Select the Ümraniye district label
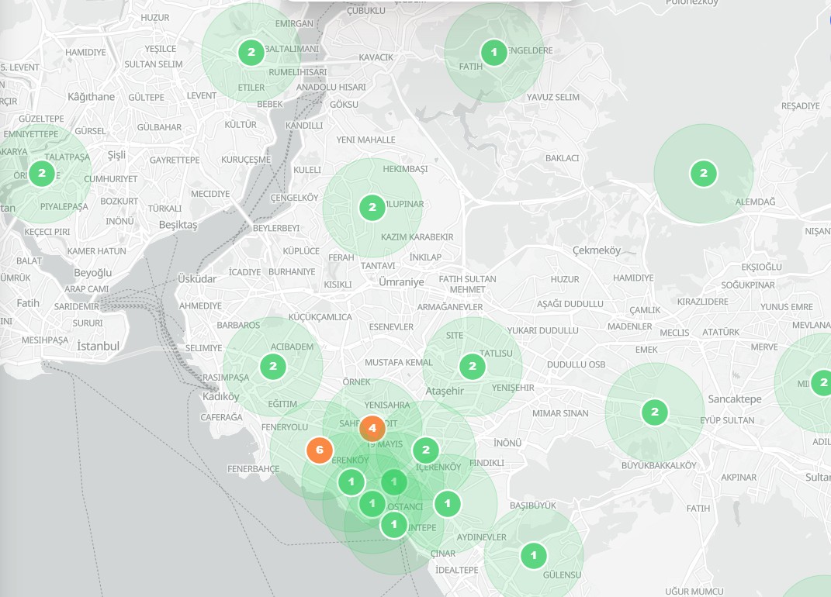 [401, 281]
